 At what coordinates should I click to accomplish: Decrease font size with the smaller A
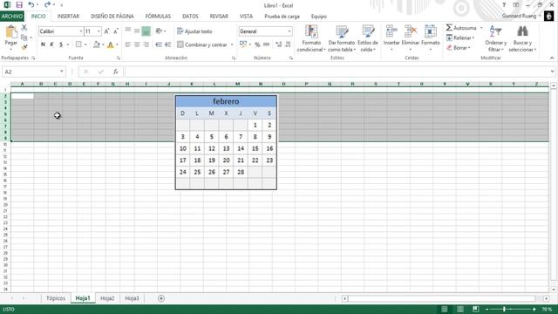click(116, 31)
